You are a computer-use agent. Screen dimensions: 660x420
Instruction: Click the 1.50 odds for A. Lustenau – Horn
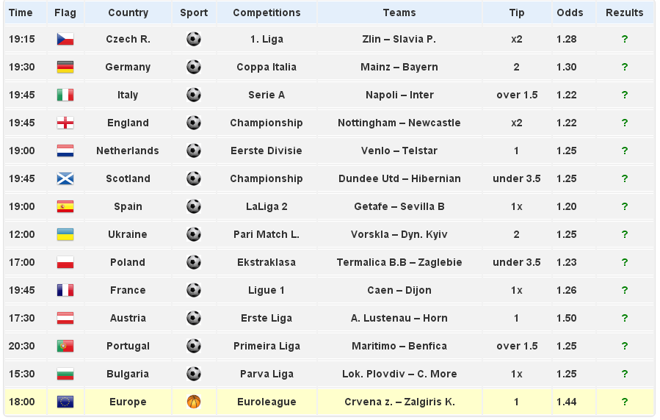(567, 318)
